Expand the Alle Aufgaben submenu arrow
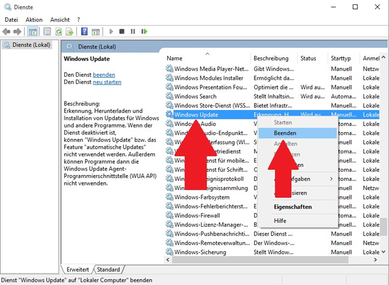389x285 pixels. tap(331, 179)
